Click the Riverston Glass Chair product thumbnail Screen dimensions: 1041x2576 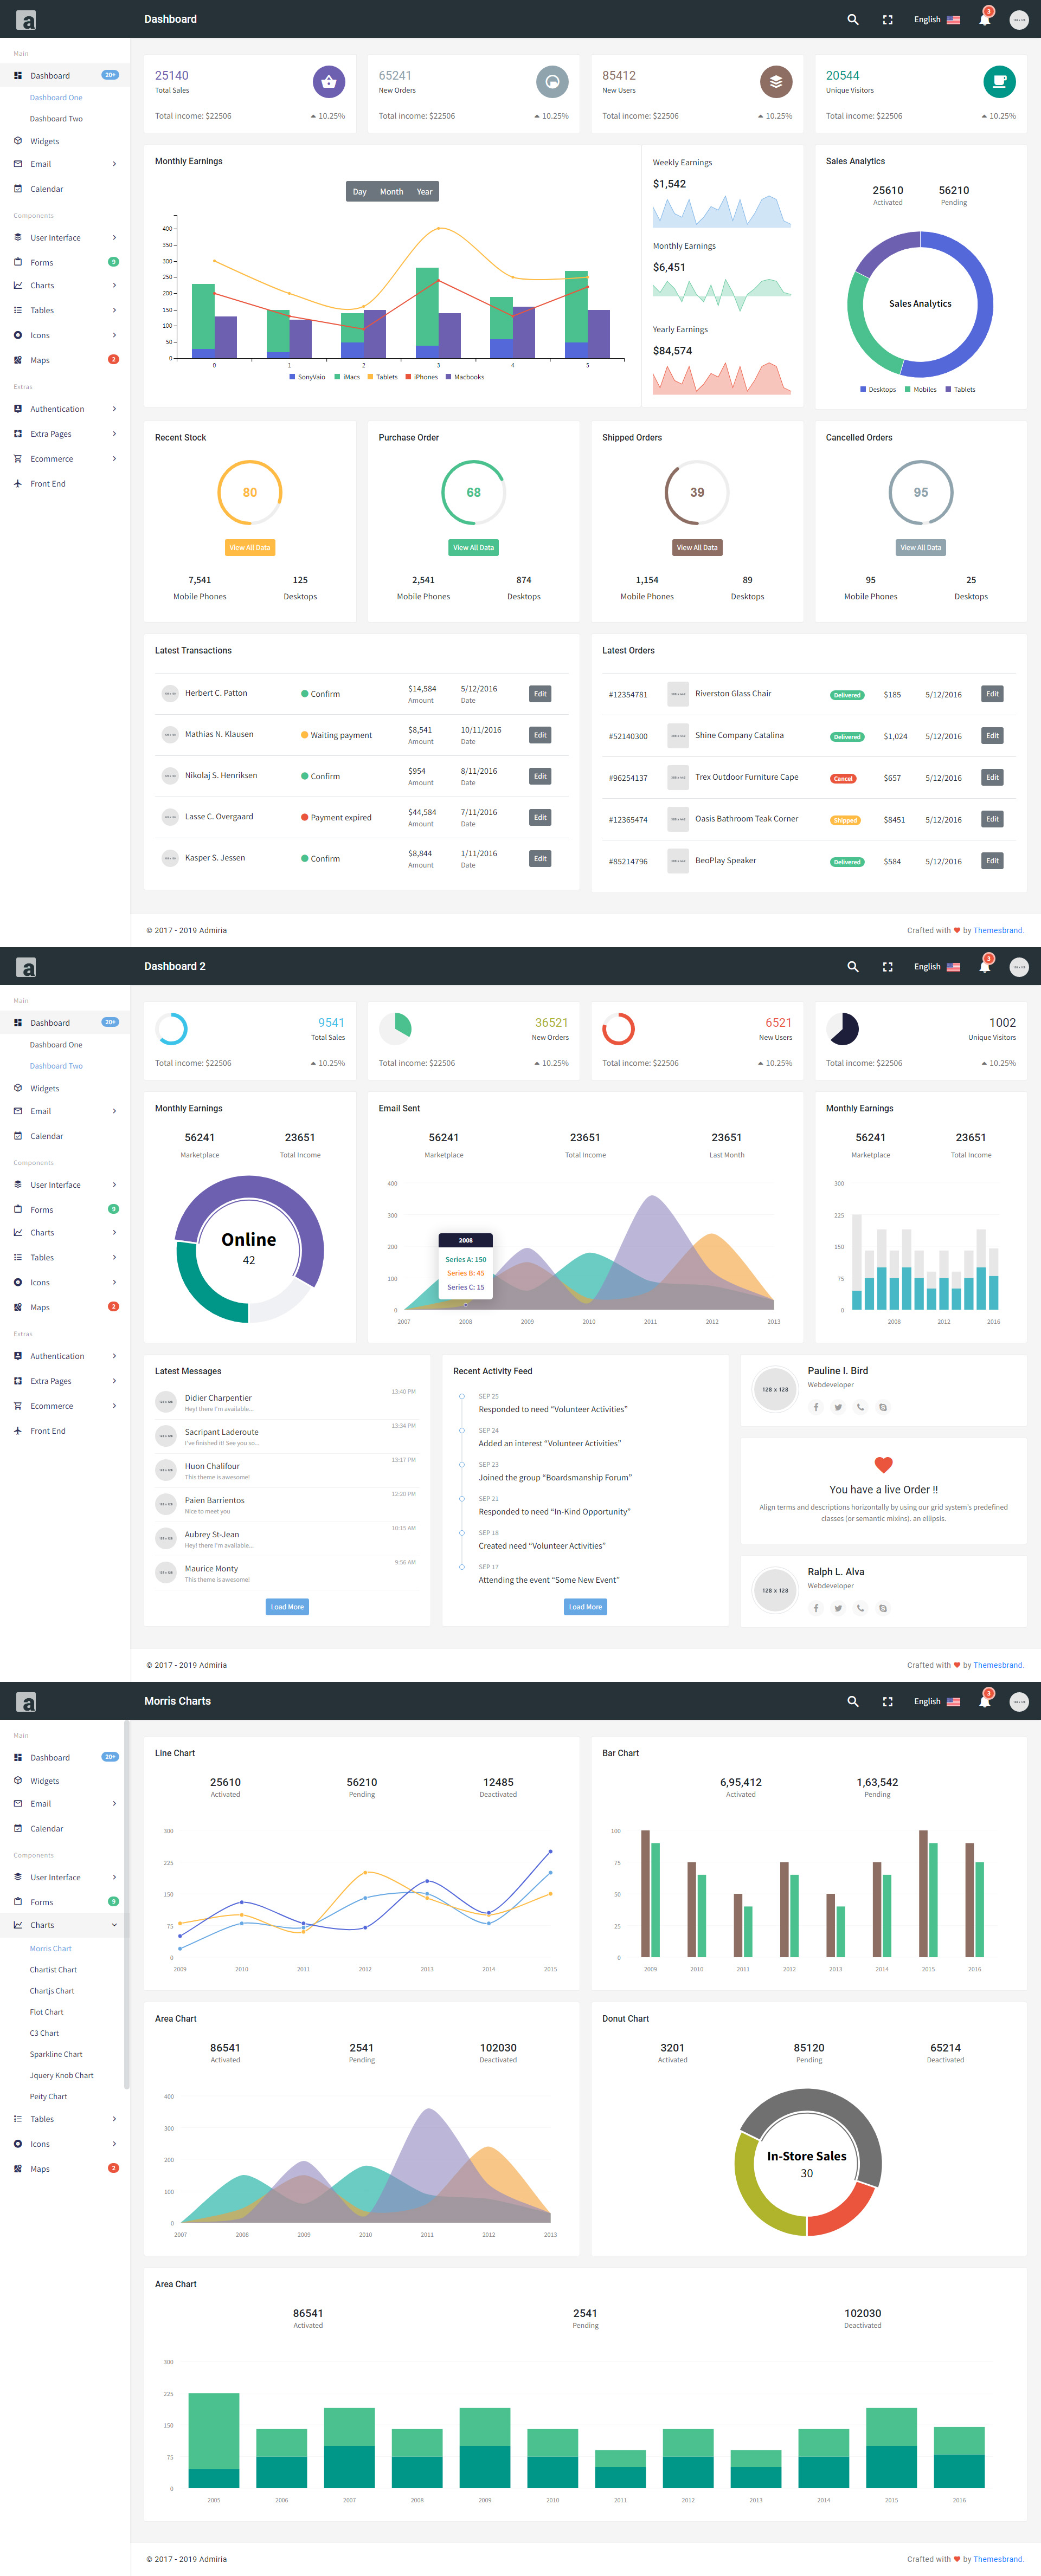678,694
